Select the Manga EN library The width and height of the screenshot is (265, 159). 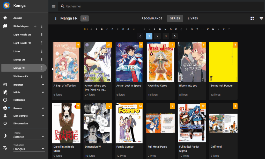click(x=19, y=60)
